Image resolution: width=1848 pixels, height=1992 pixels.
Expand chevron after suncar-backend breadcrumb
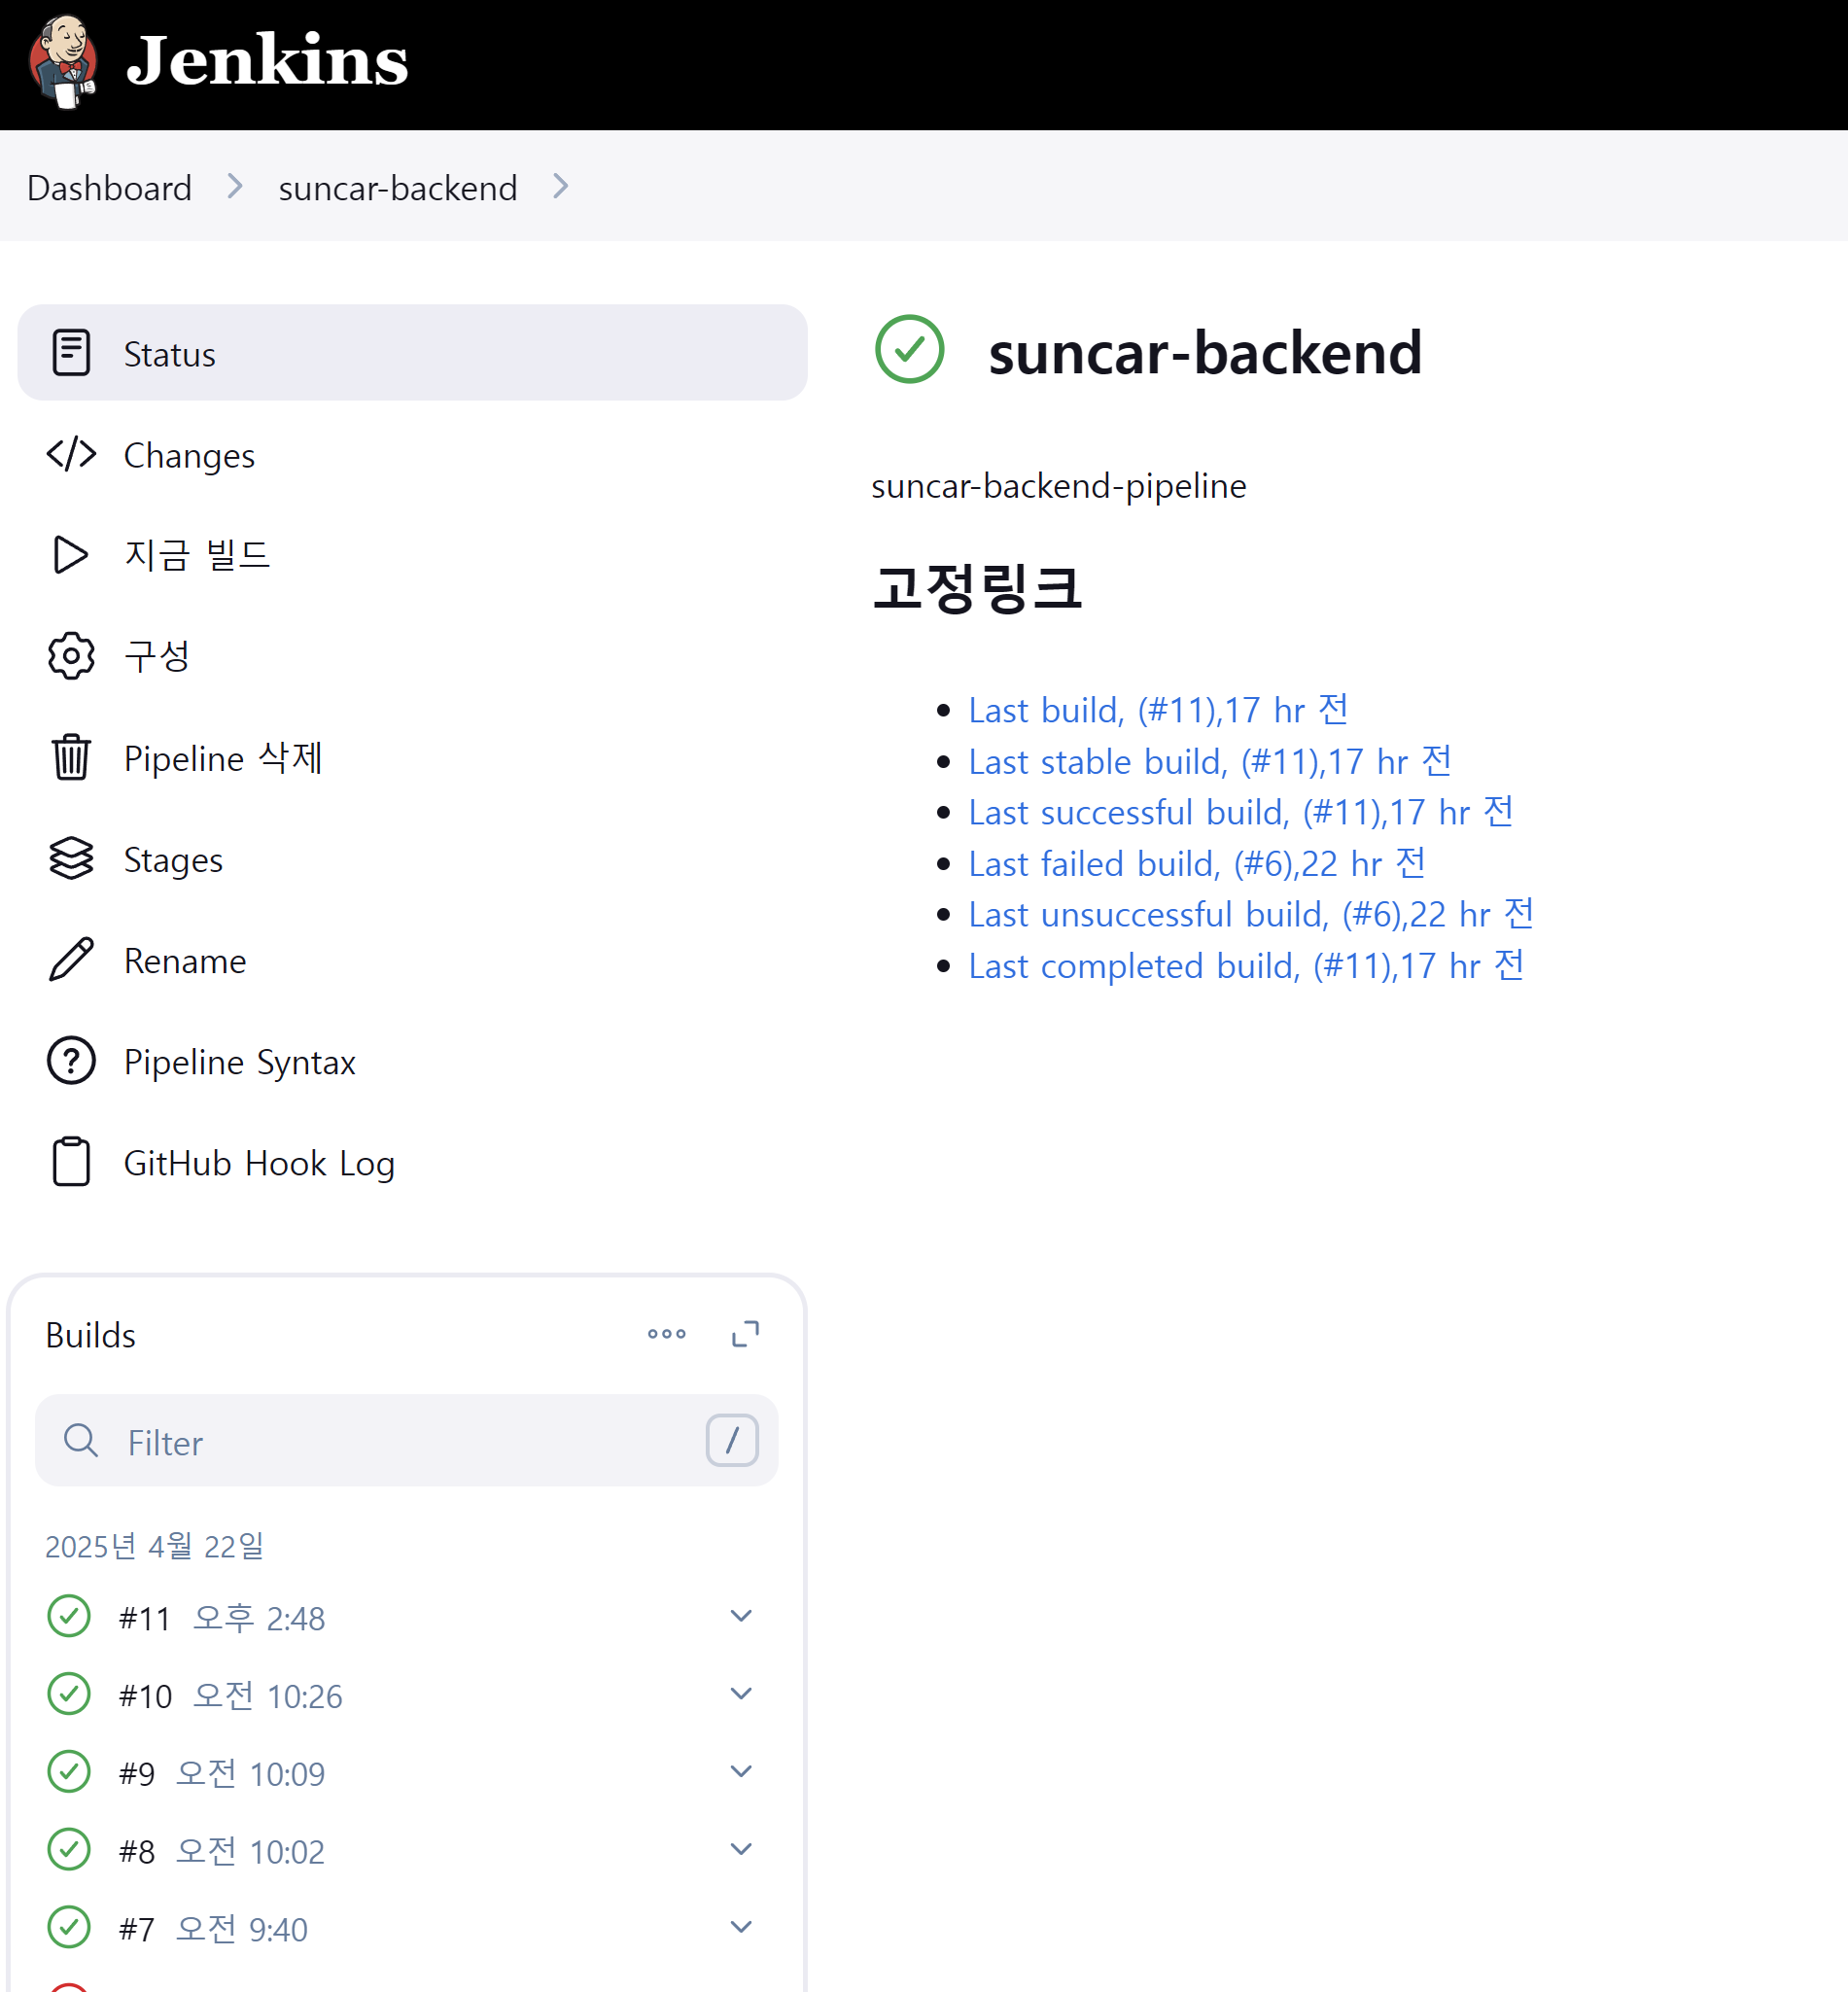pos(561,187)
